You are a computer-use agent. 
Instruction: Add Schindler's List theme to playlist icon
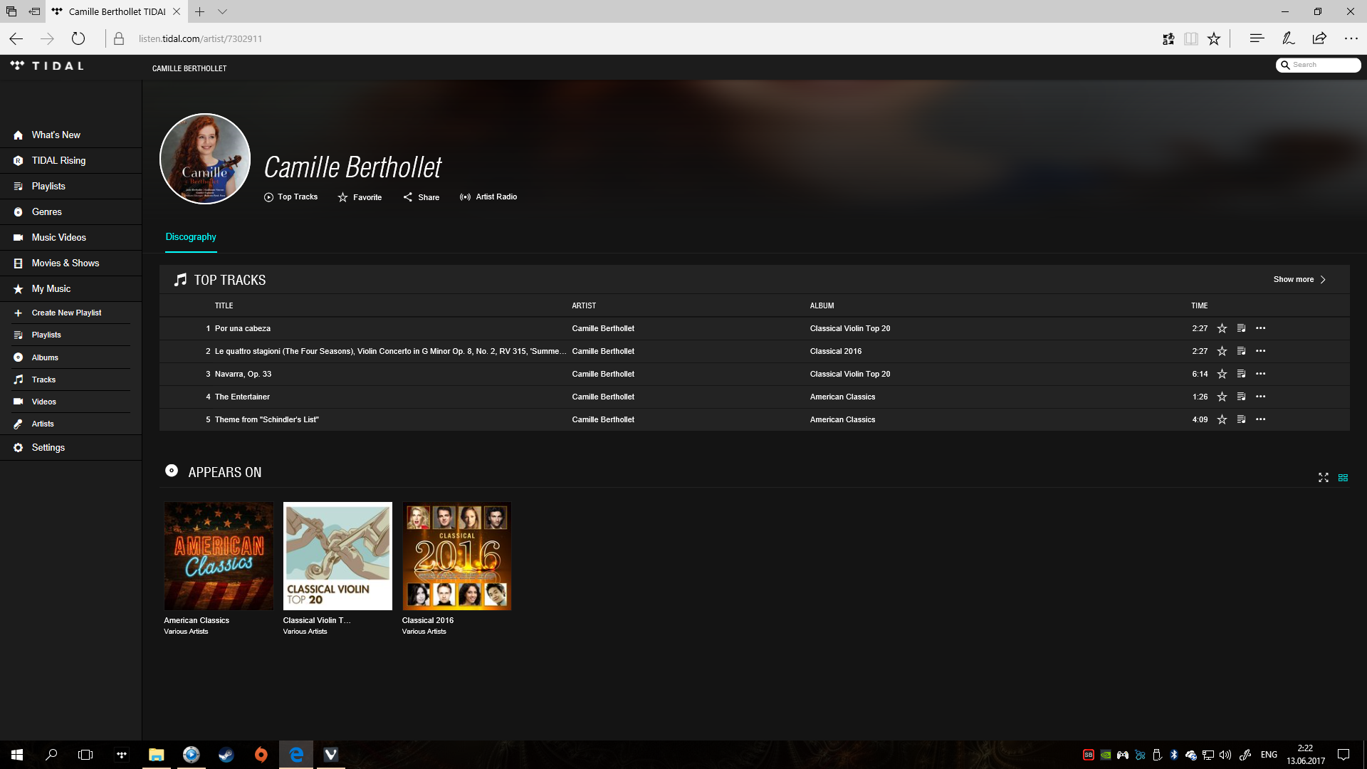1241,419
